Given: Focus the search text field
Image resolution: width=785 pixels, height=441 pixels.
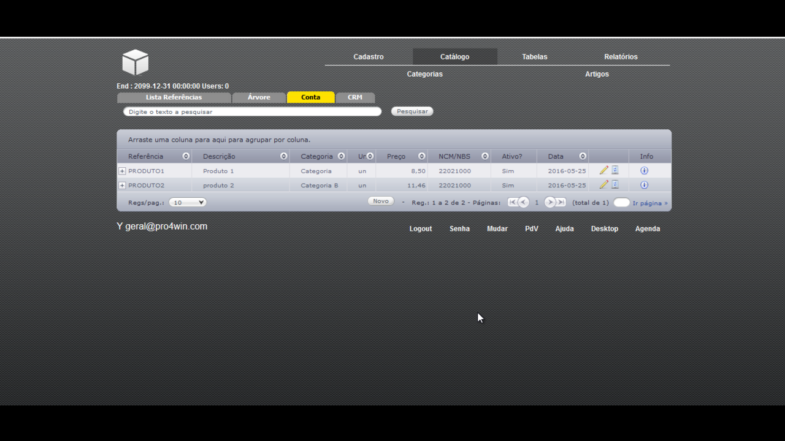Looking at the screenshot, I should 252,111.
